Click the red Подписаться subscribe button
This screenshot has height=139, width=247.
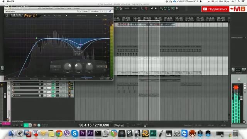pyautogui.click(x=215, y=9)
